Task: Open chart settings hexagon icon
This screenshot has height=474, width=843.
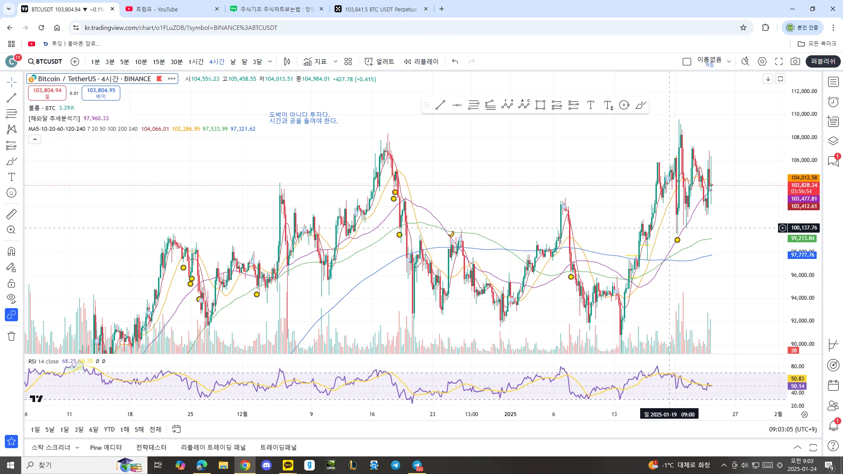Action: coord(762,61)
